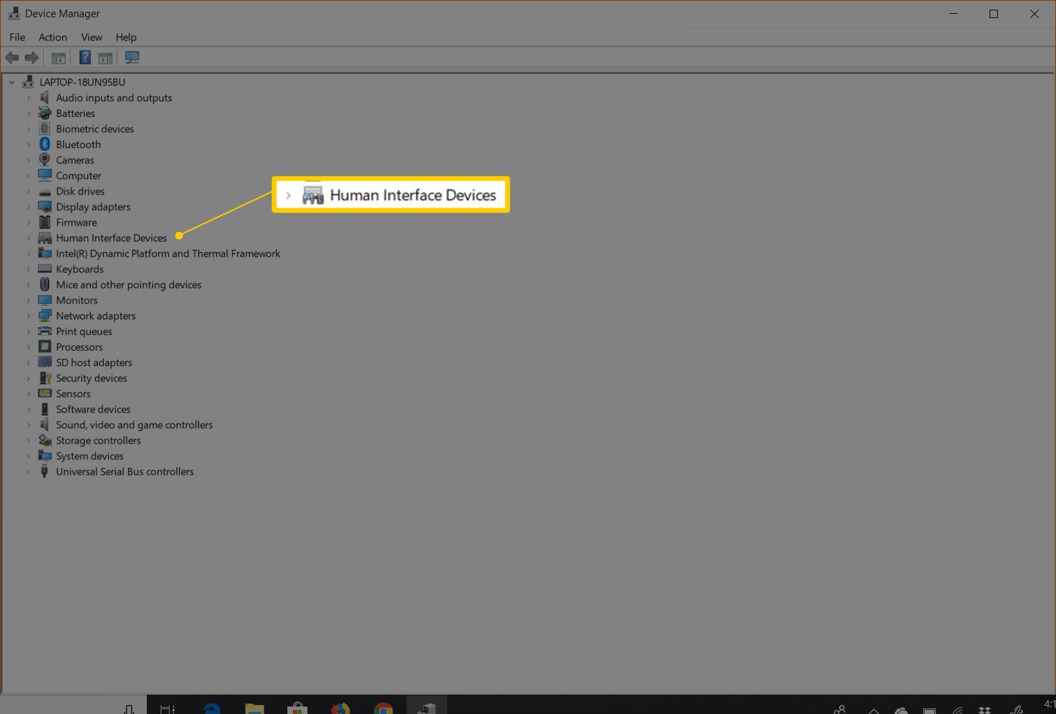
Task: Expand the Storage controllers category
Action: tap(28, 440)
